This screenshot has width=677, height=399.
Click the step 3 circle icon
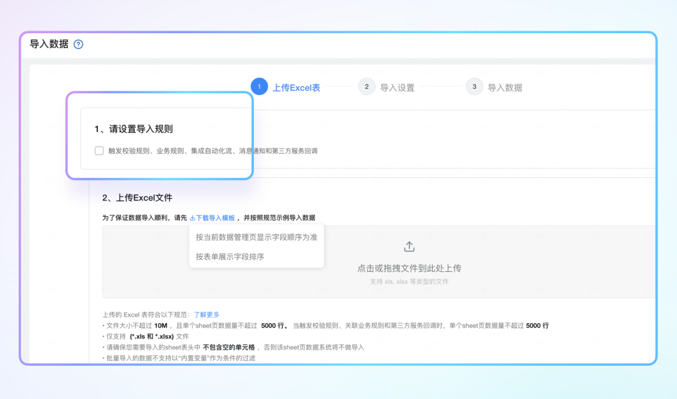pyautogui.click(x=475, y=86)
